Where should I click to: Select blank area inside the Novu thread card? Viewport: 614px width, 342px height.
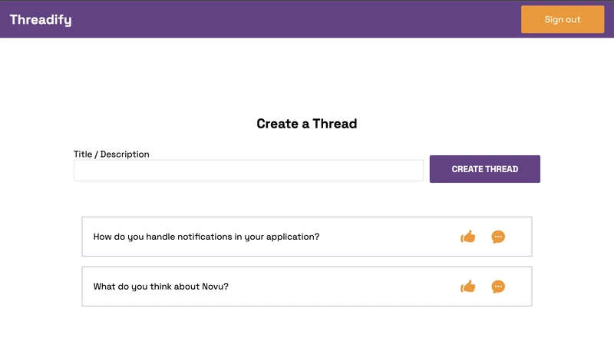tap(345, 287)
